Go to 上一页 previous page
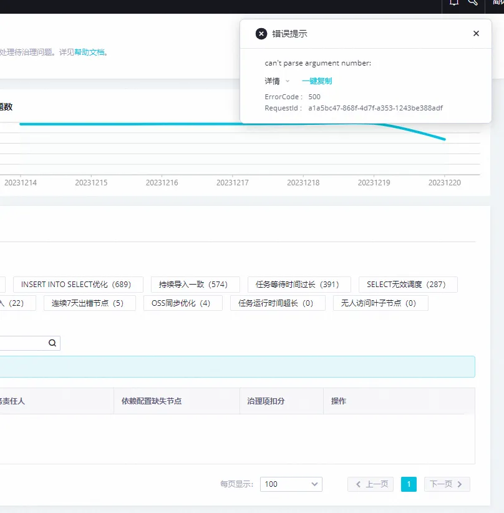504x513 pixels. [371, 484]
